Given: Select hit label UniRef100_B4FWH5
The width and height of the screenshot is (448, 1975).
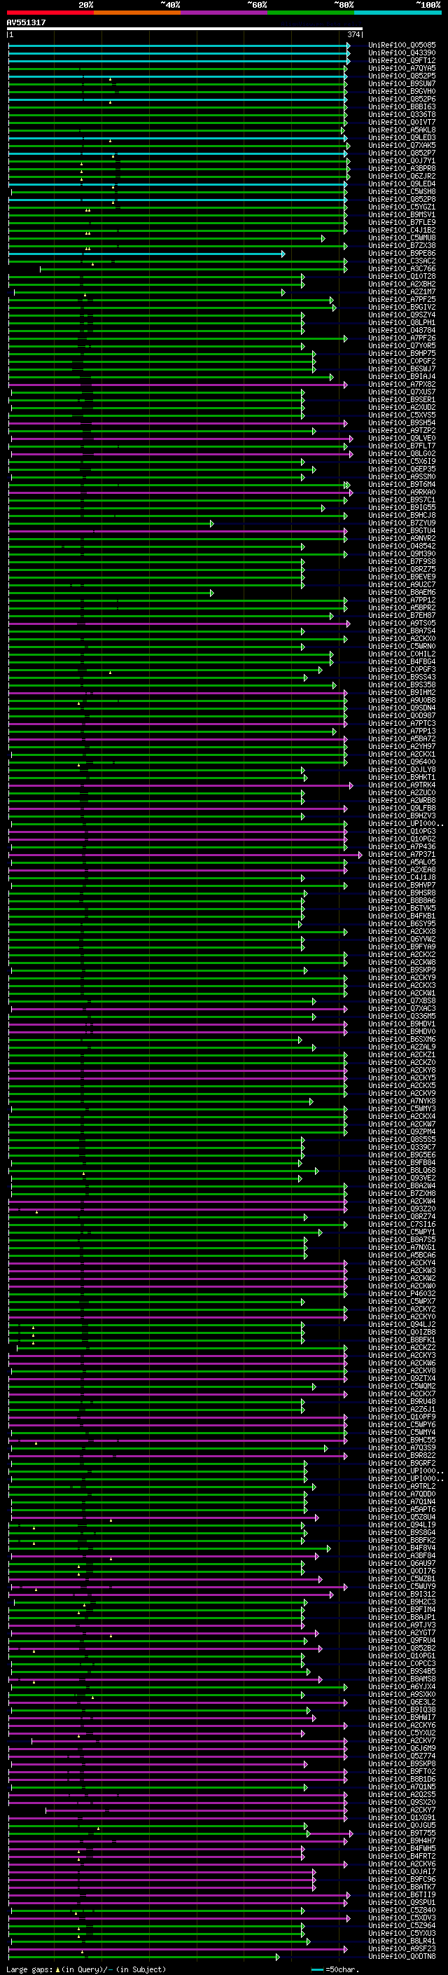Looking at the screenshot, I should tap(401, 1848).
